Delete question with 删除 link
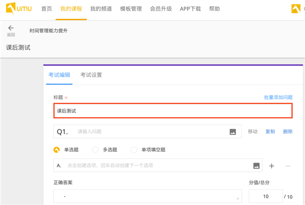Viewport: 305px width, 205px height. coord(288,131)
